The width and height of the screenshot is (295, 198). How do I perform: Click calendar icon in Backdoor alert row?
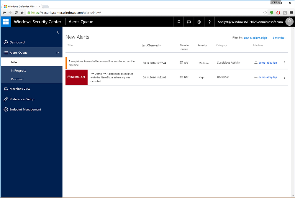point(181,77)
